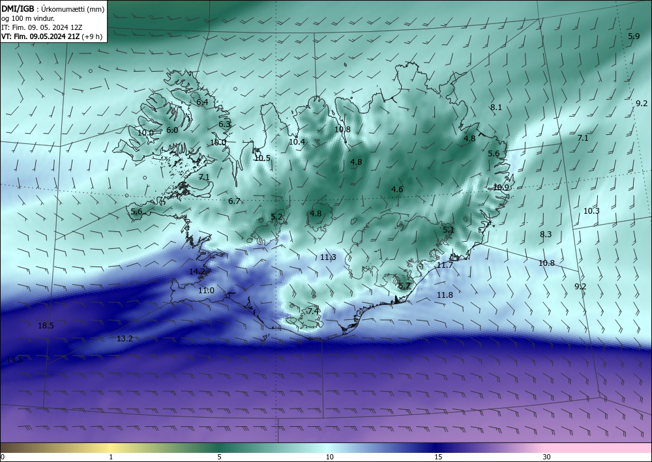Click the 11.7 value on the map
652x462 pixels.
click(445, 265)
